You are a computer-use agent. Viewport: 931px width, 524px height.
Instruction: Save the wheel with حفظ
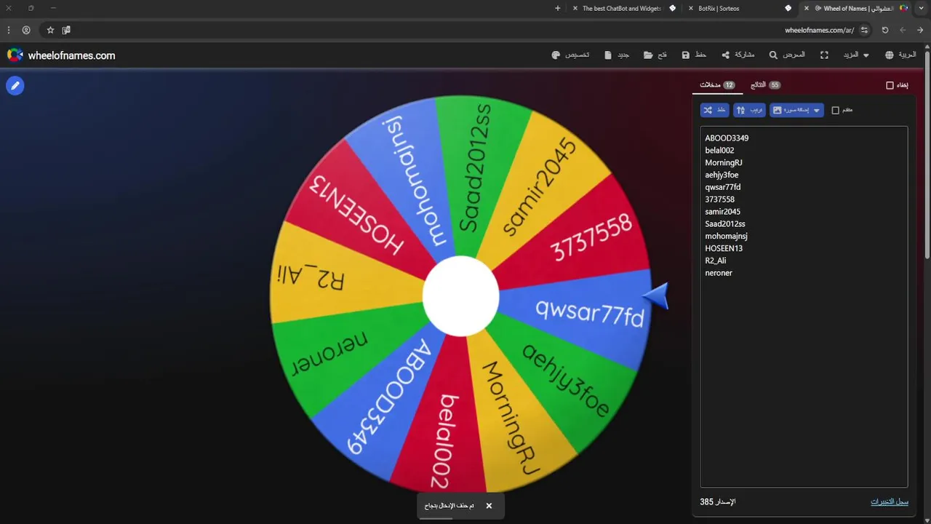pos(694,55)
